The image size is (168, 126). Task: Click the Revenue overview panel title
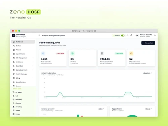(48, 109)
